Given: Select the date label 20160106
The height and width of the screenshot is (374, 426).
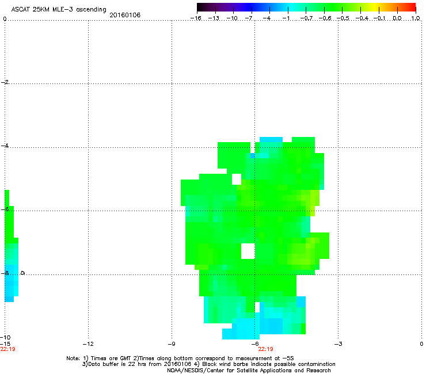Looking at the screenshot, I should click(125, 15).
